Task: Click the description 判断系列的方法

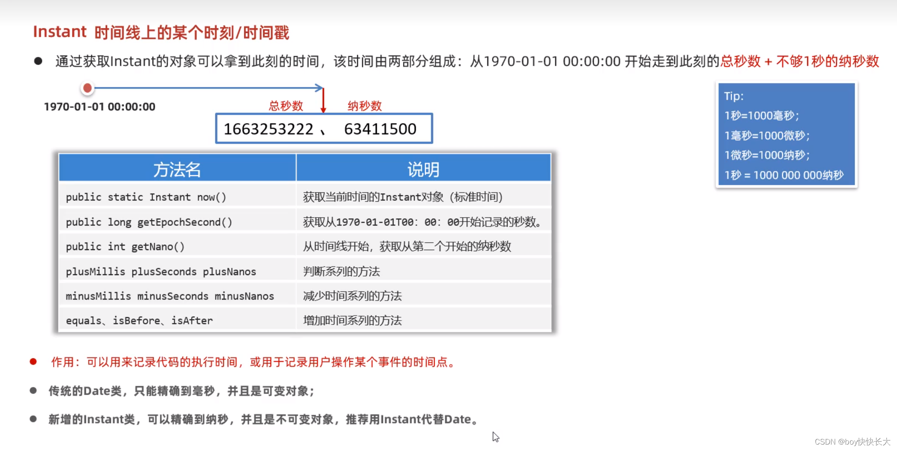Action: (342, 272)
